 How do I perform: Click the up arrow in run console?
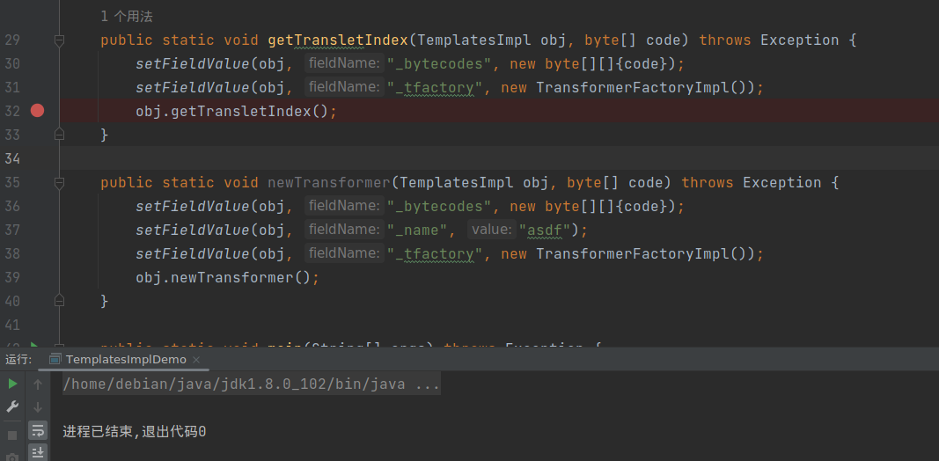[x=38, y=384]
